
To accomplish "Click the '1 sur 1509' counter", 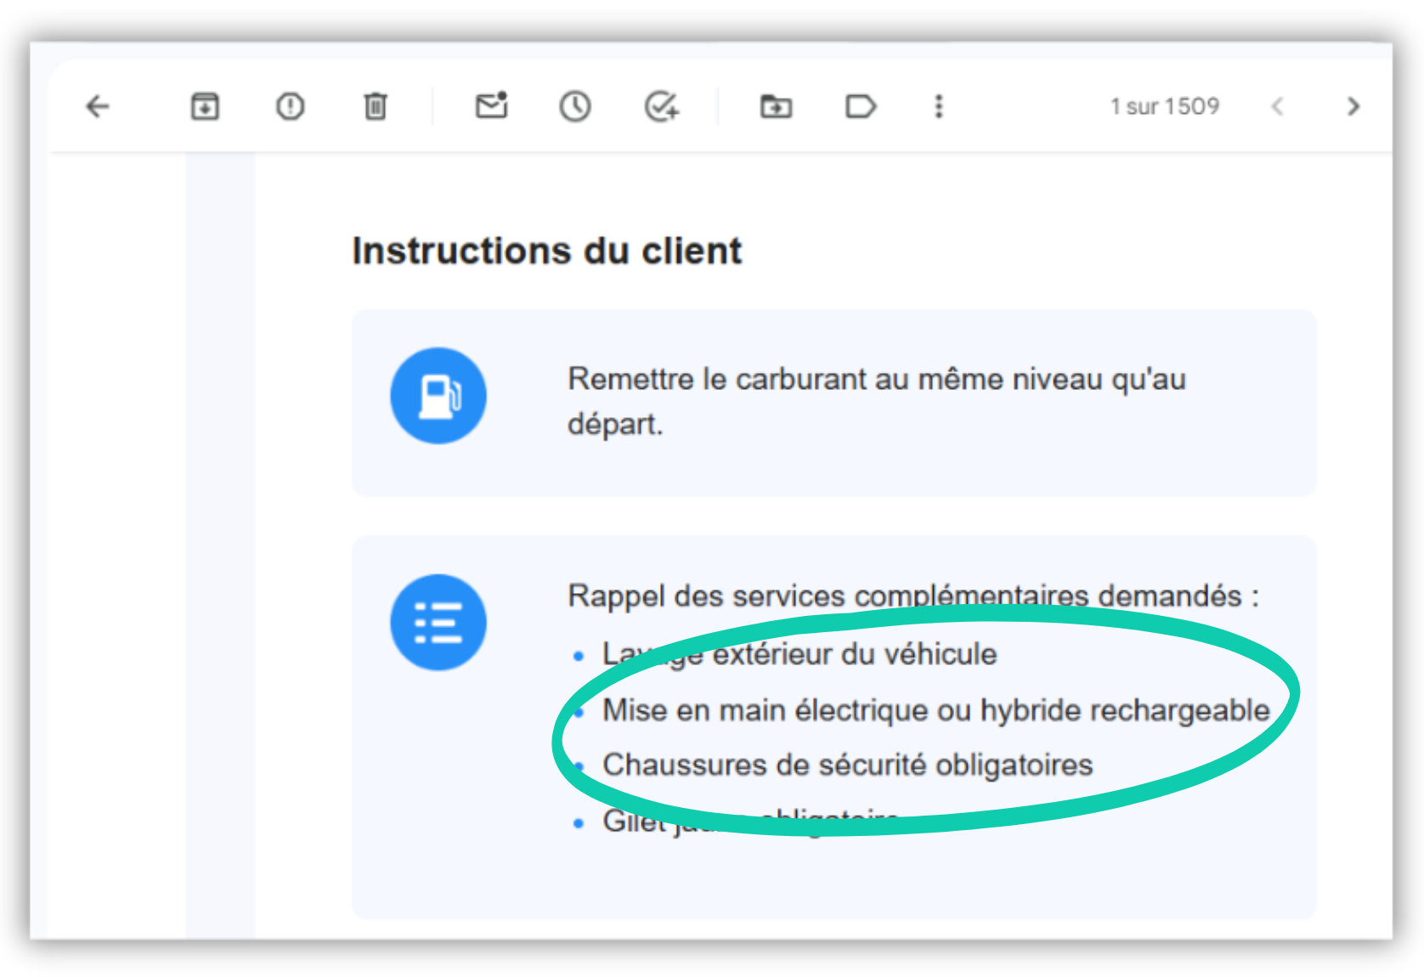I will click(1165, 106).
